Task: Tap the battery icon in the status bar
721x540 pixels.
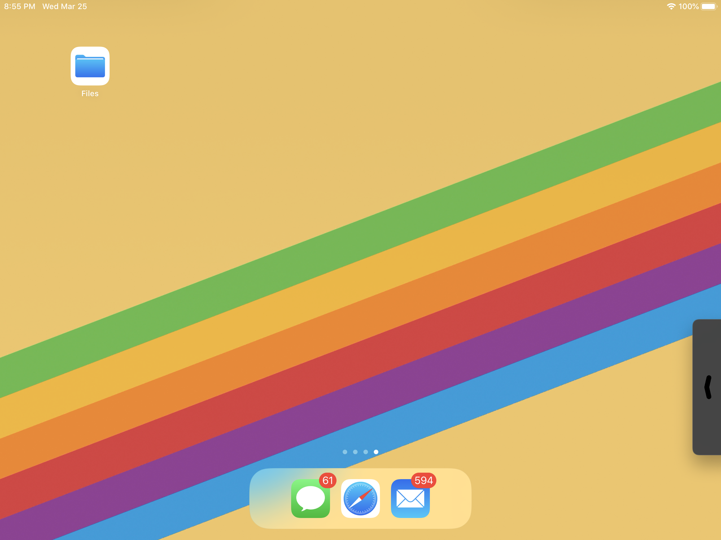Action: tap(709, 6)
